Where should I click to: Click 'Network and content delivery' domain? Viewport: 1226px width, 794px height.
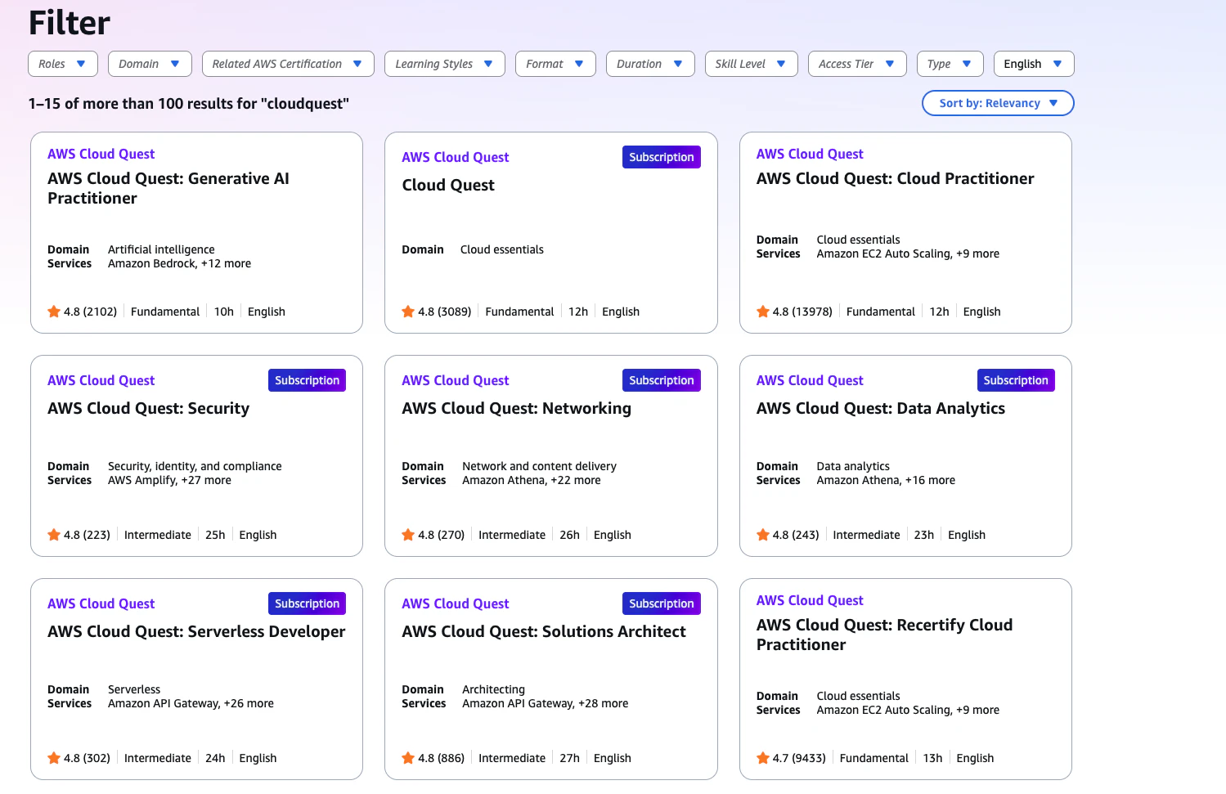coord(539,466)
